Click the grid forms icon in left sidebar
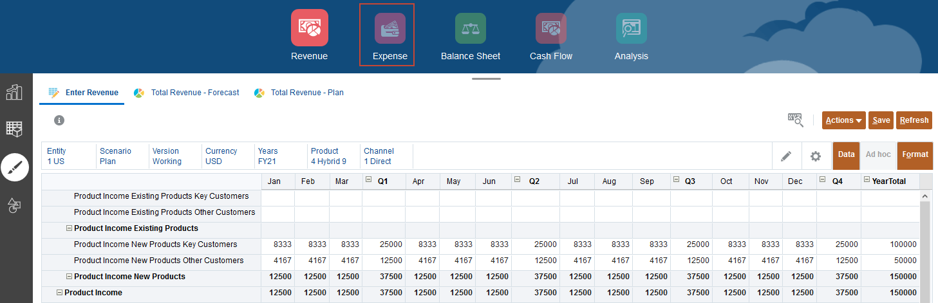The width and height of the screenshot is (938, 303). point(14,129)
